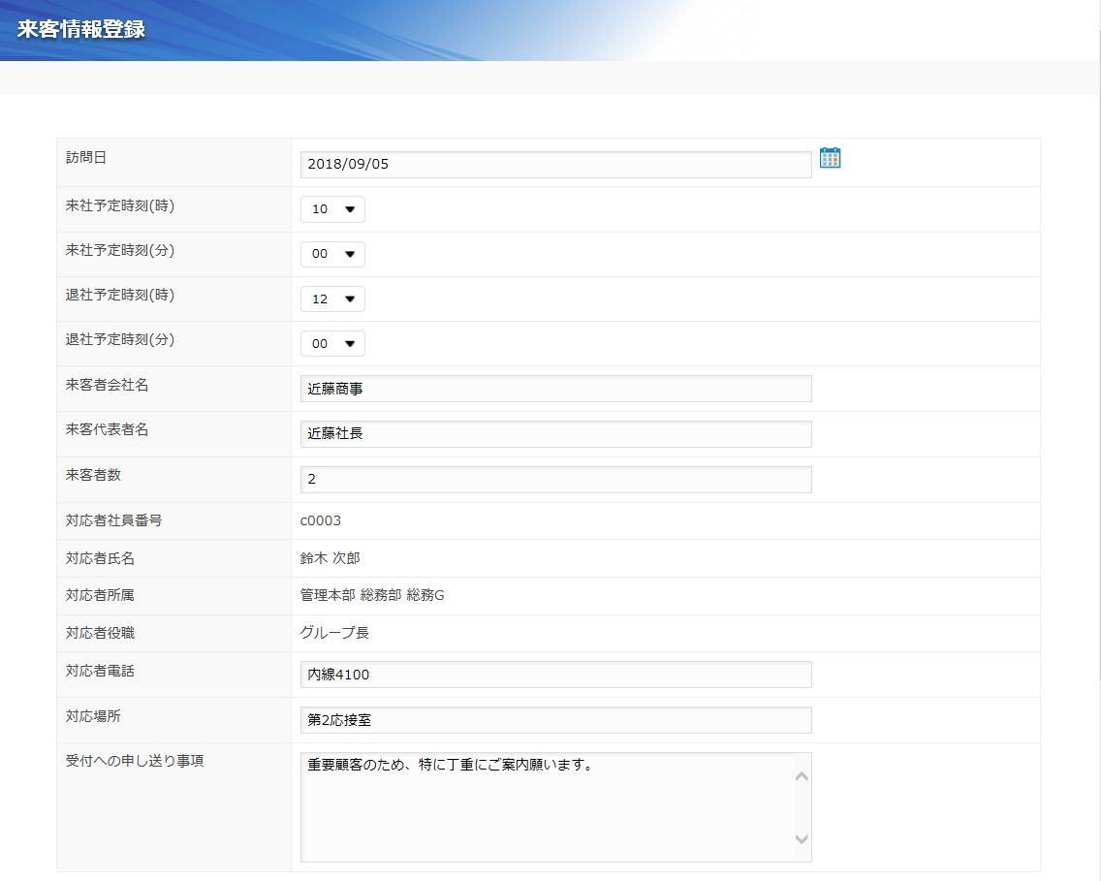
Task: Click the 対応者役職 value グループ長
Action: point(334,633)
